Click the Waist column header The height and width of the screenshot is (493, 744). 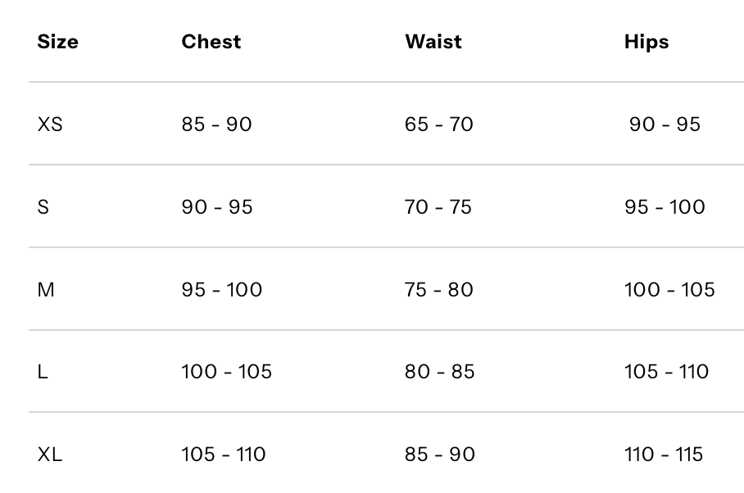click(x=433, y=42)
